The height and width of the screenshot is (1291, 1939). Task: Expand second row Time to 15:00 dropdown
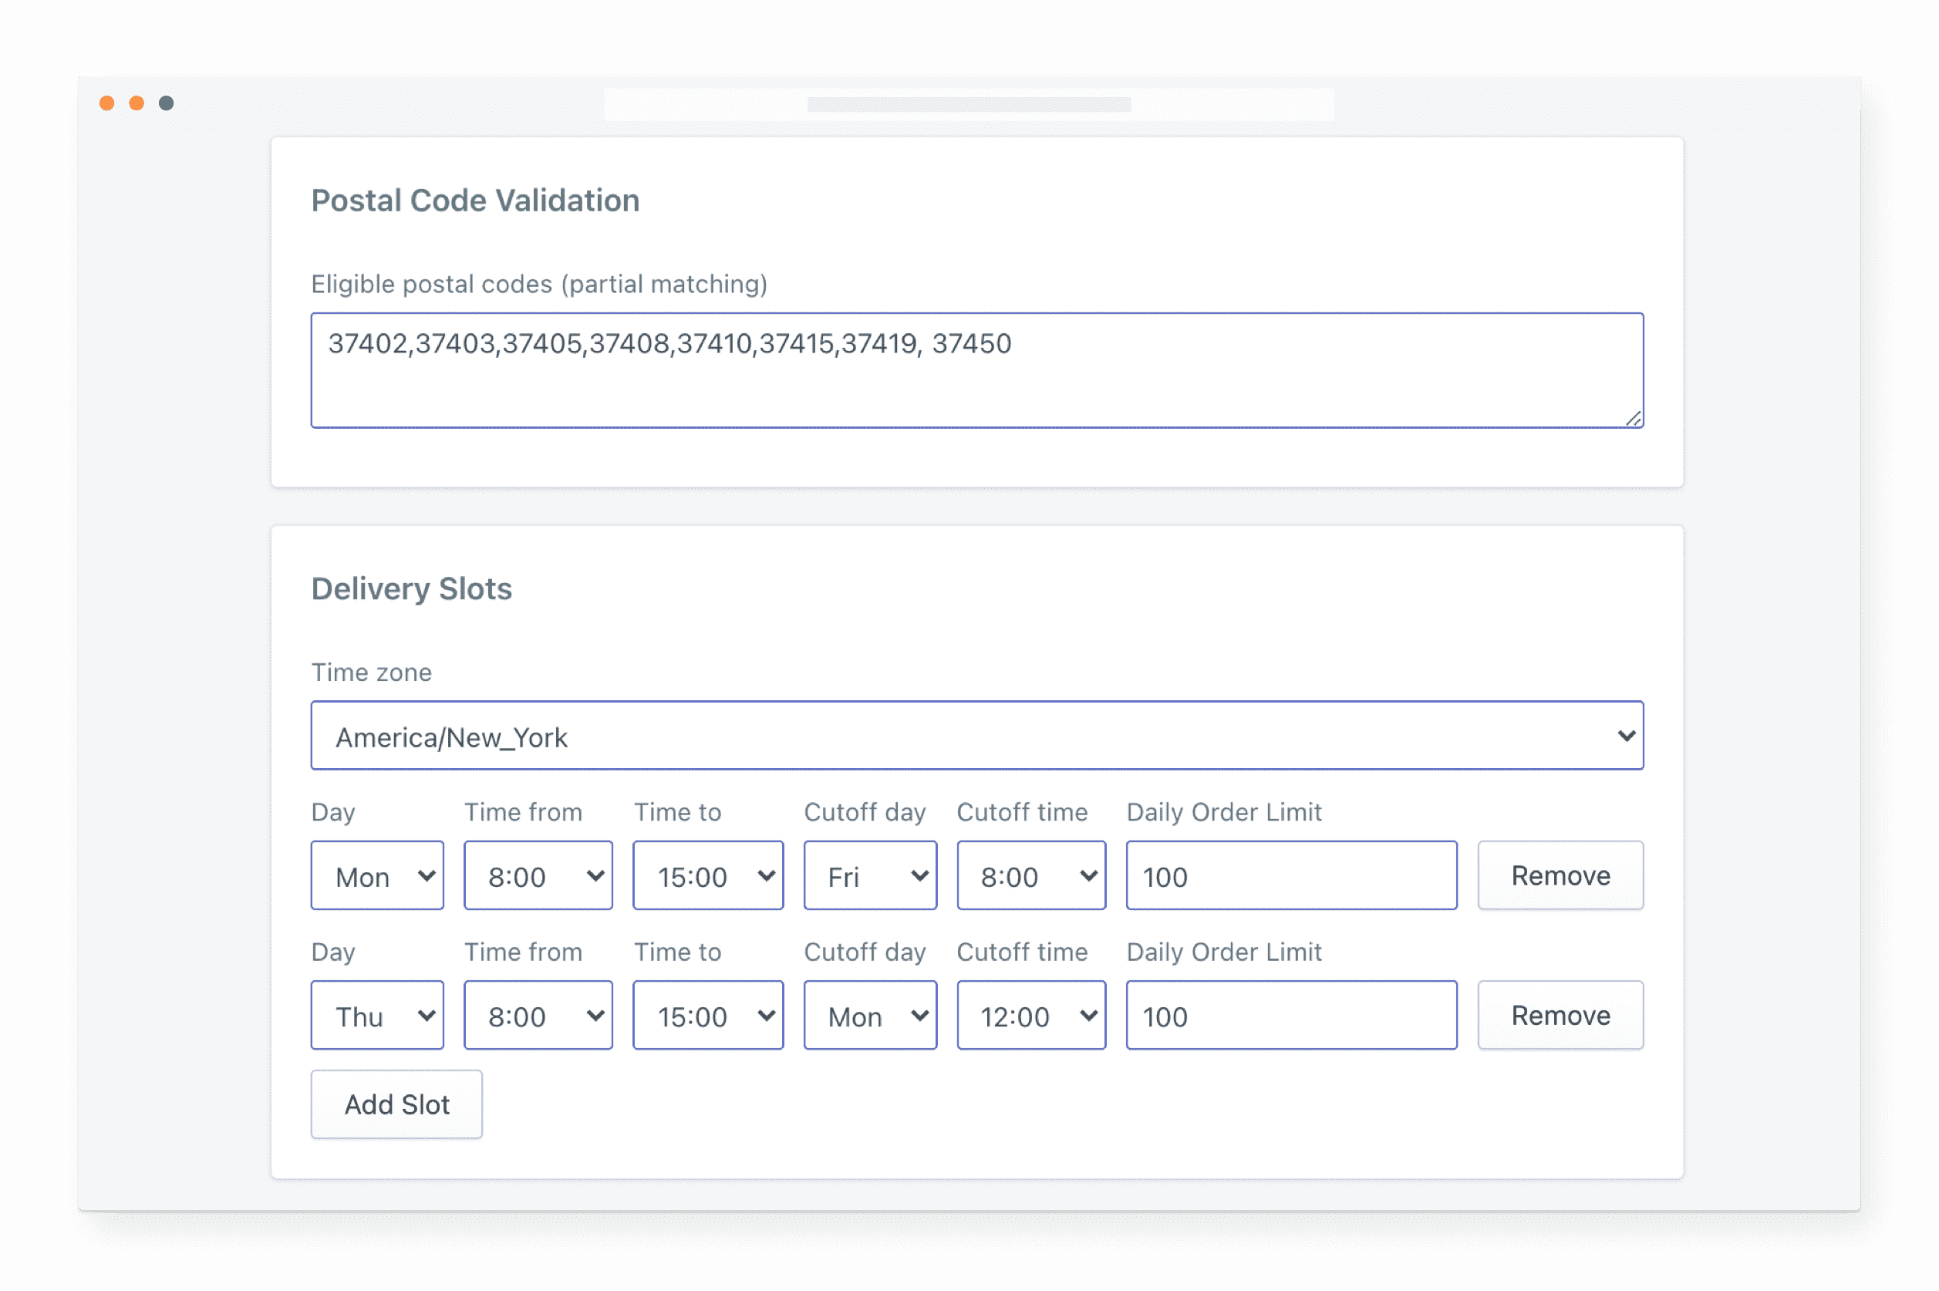tap(707, 1015)
